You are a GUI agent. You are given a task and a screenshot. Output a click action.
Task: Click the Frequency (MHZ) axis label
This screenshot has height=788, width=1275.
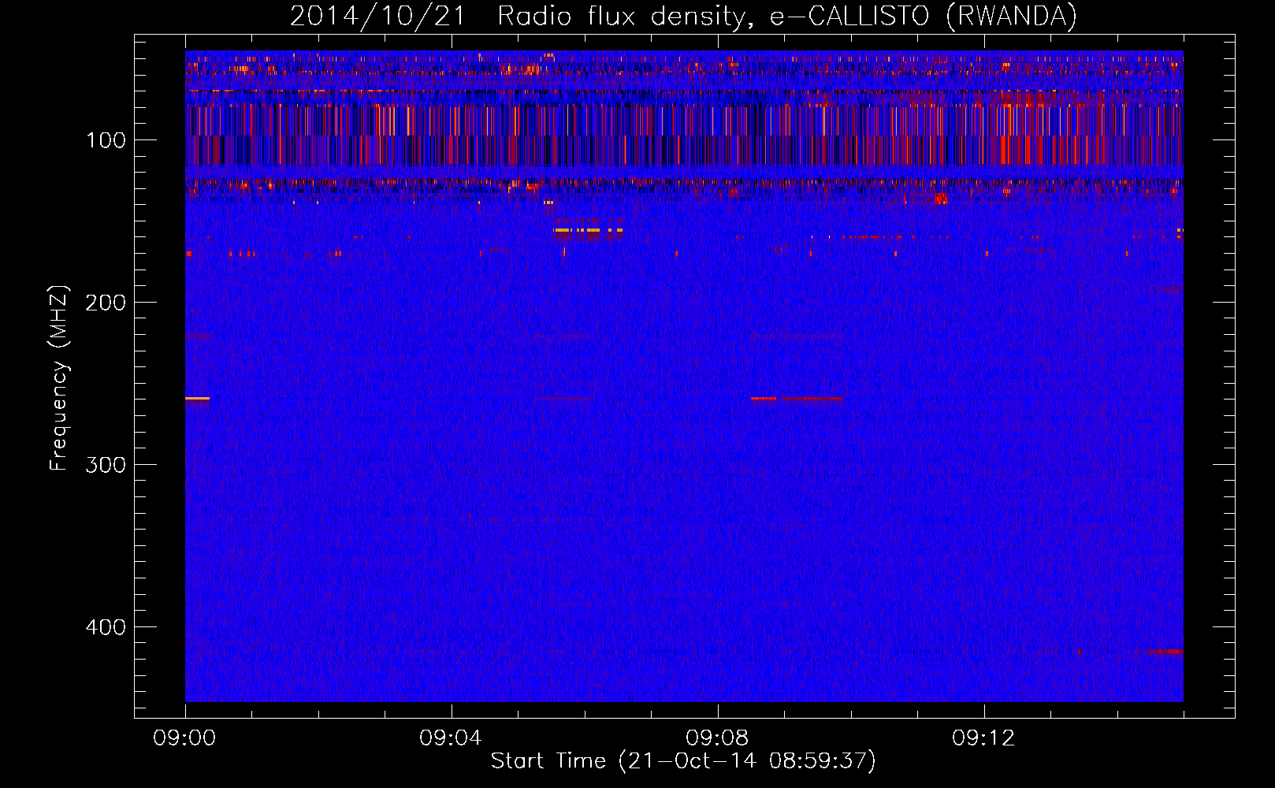(x=58, y=378)
